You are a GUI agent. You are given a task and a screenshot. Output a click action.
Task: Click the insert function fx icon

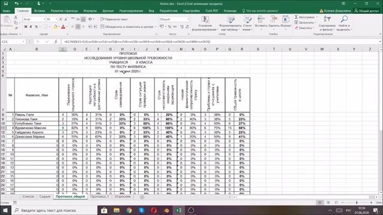click(x=56, y=42)
